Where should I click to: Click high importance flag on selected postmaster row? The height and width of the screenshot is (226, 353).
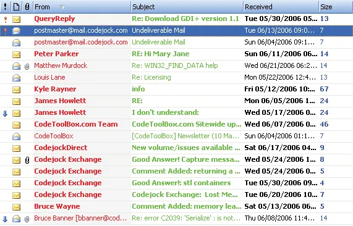pyautogui.click(x=6, y=31)
